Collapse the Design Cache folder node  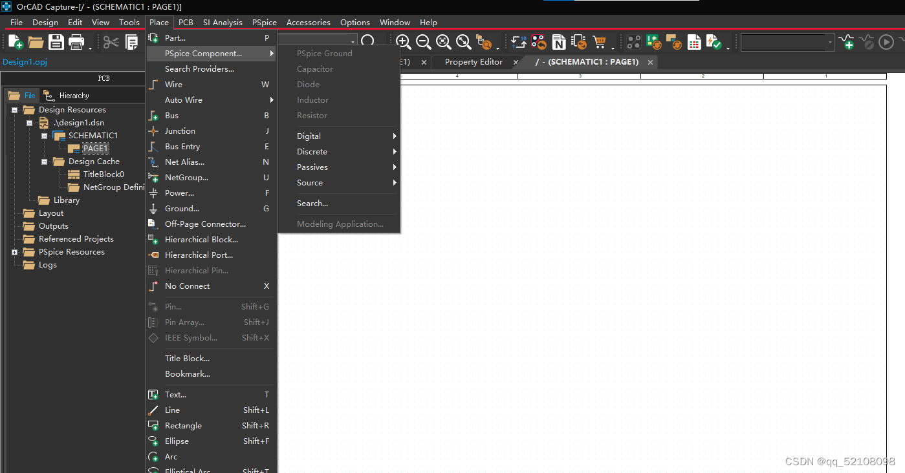pos(44,162)
